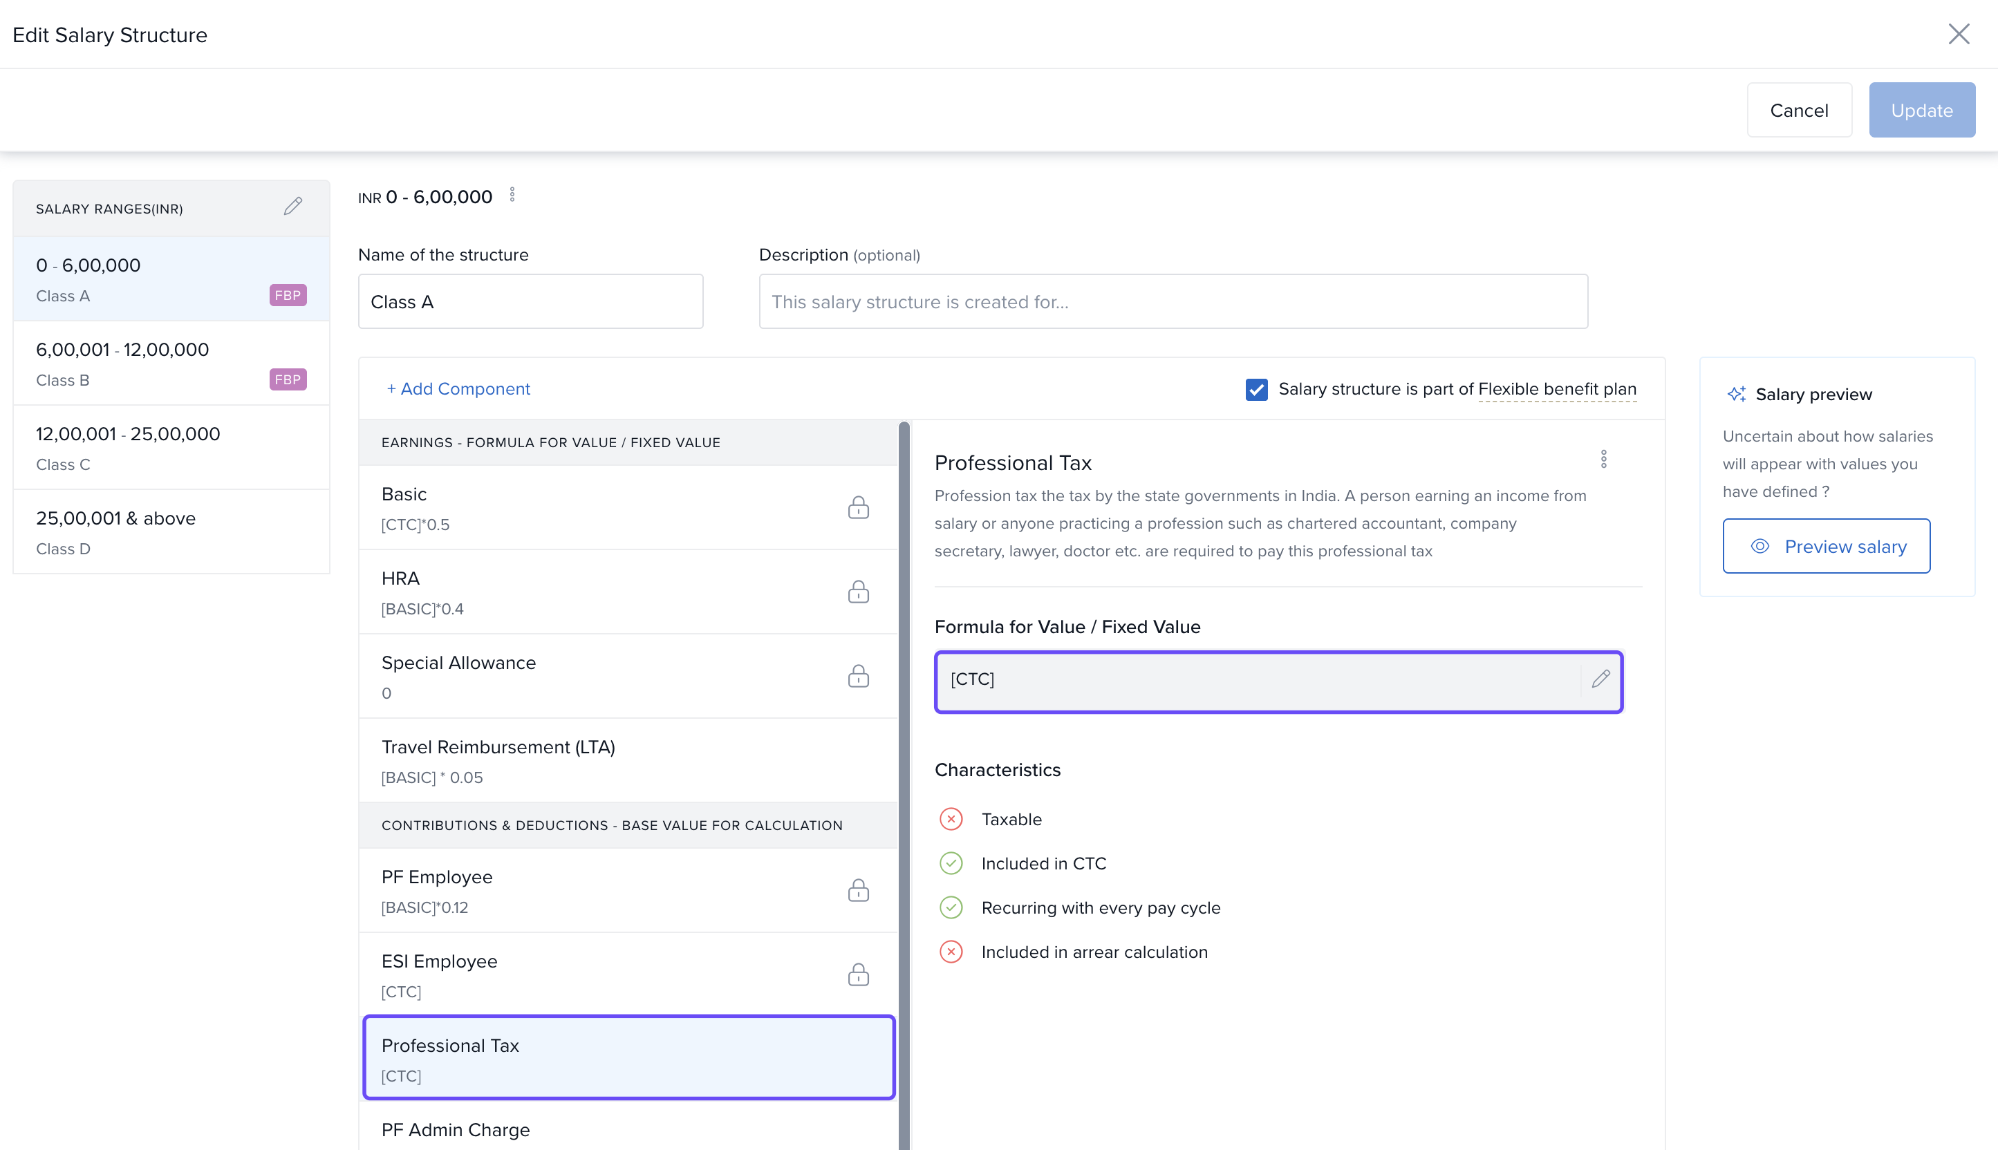The height and width of the screenshot is (1150, 1998).
Task: Open Preview salary button
Action: 1826,546
